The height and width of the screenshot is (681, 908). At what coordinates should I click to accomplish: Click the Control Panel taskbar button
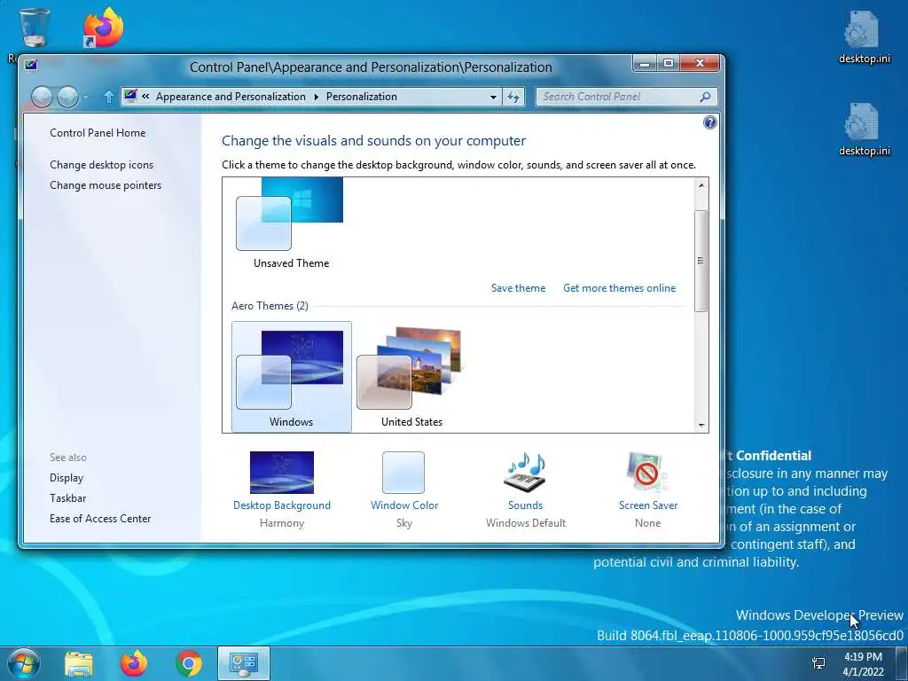coord(243,663)
